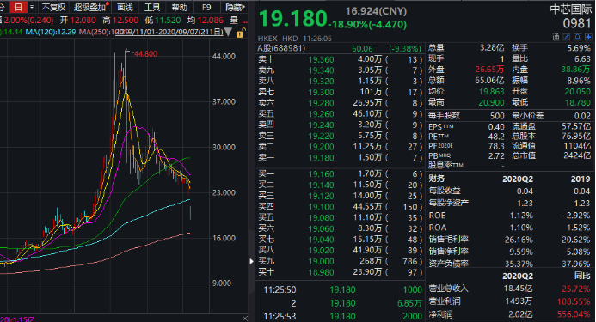Click the 外盘 value 26.65万
The image size is (596, 322).
[489, 70]
